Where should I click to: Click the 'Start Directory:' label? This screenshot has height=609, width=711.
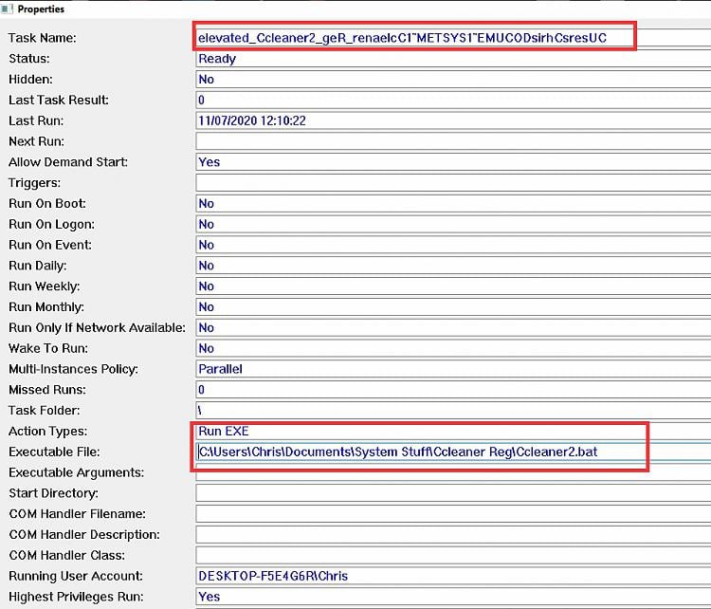(53, 493)
